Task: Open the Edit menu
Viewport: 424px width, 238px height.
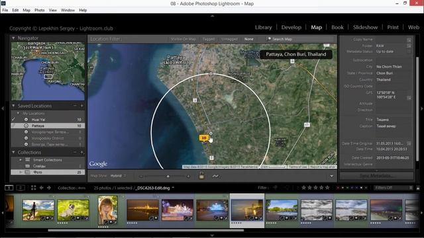Action: coord(15,11)
